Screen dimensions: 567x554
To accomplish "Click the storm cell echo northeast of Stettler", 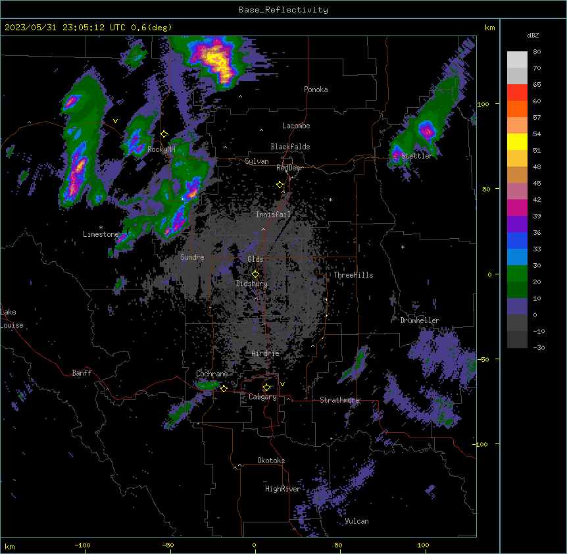I will (x=427, y=130).
